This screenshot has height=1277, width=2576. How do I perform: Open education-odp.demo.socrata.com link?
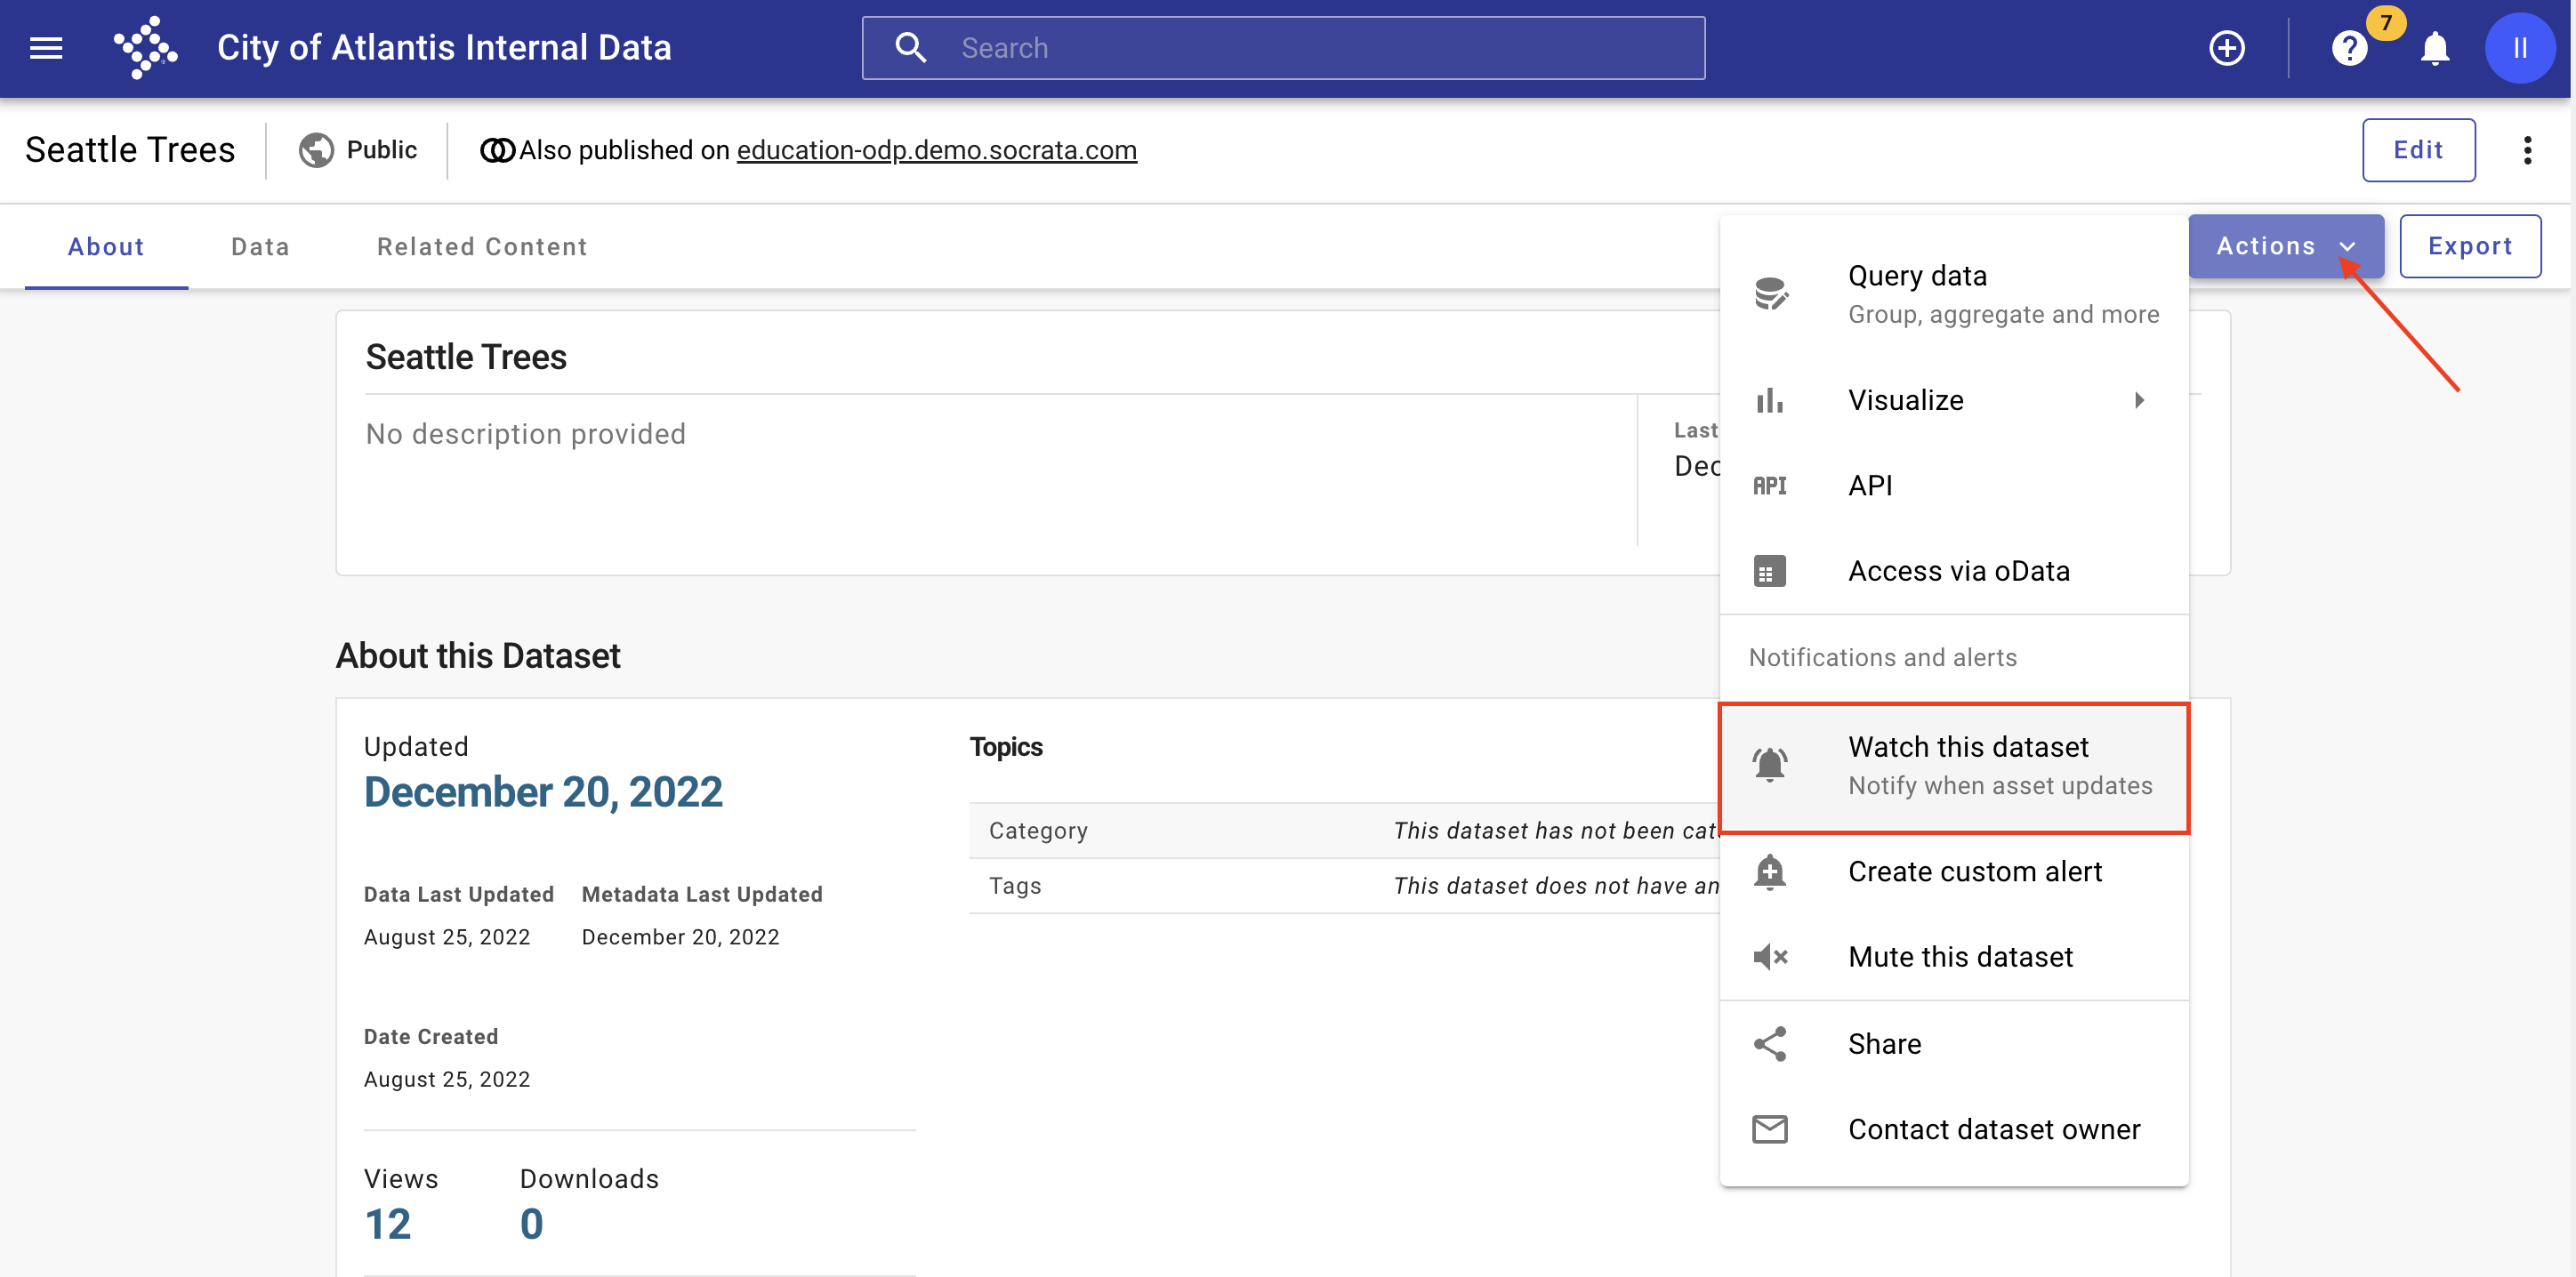pyautogui.click(x=936, y=150)
